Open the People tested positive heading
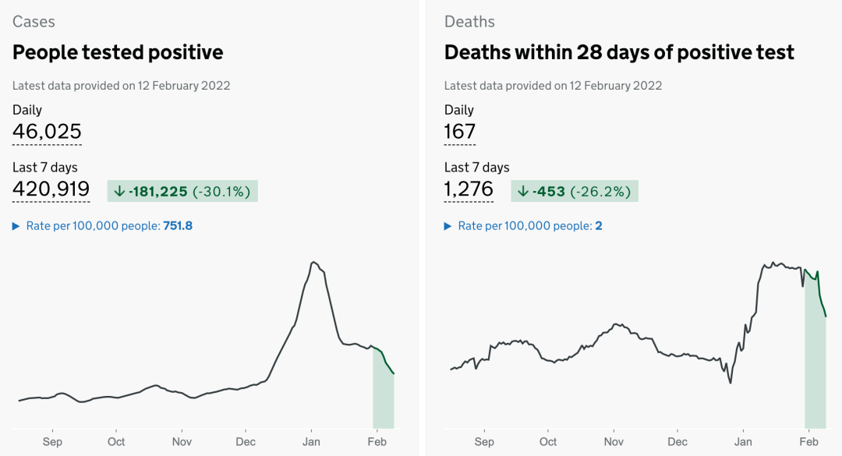This screenshot has height=456, width=842. coord(118,52)
